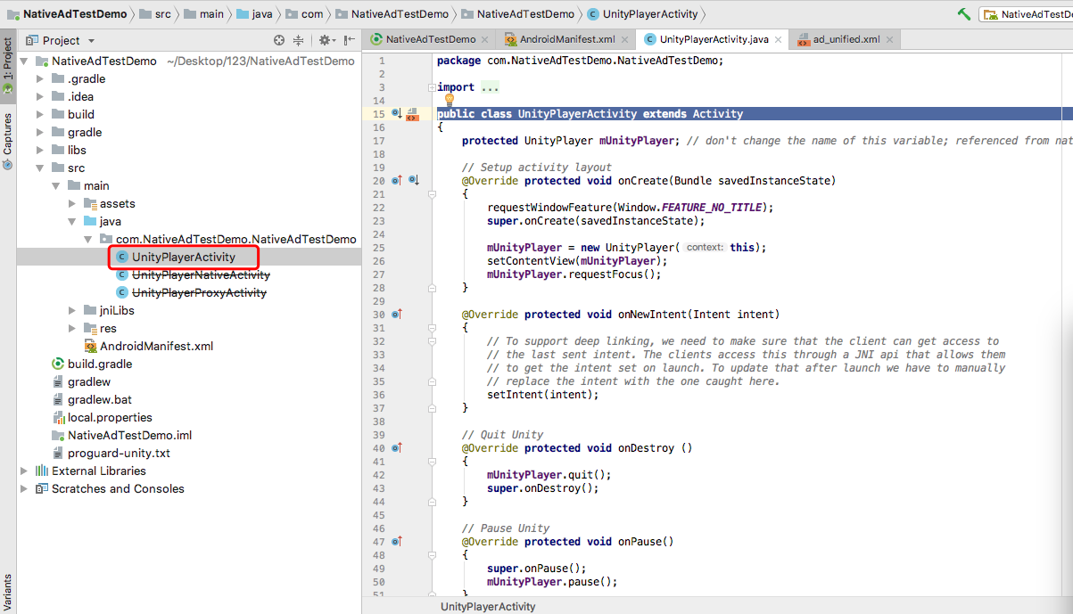This screenshot has width=1073, height=614.
Task: Expand External Libraries node
Action: pos(24,471)
